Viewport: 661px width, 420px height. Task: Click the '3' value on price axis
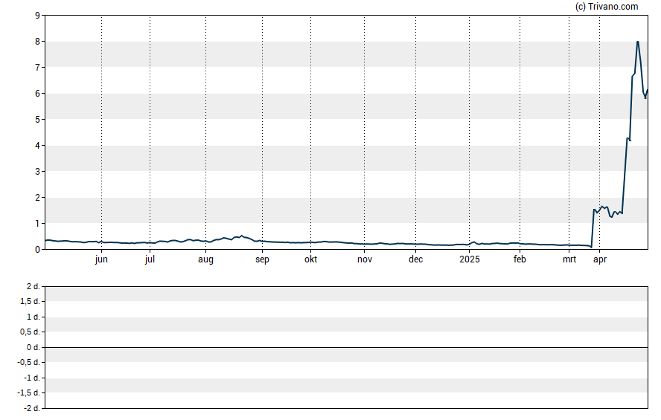[37, 171]
